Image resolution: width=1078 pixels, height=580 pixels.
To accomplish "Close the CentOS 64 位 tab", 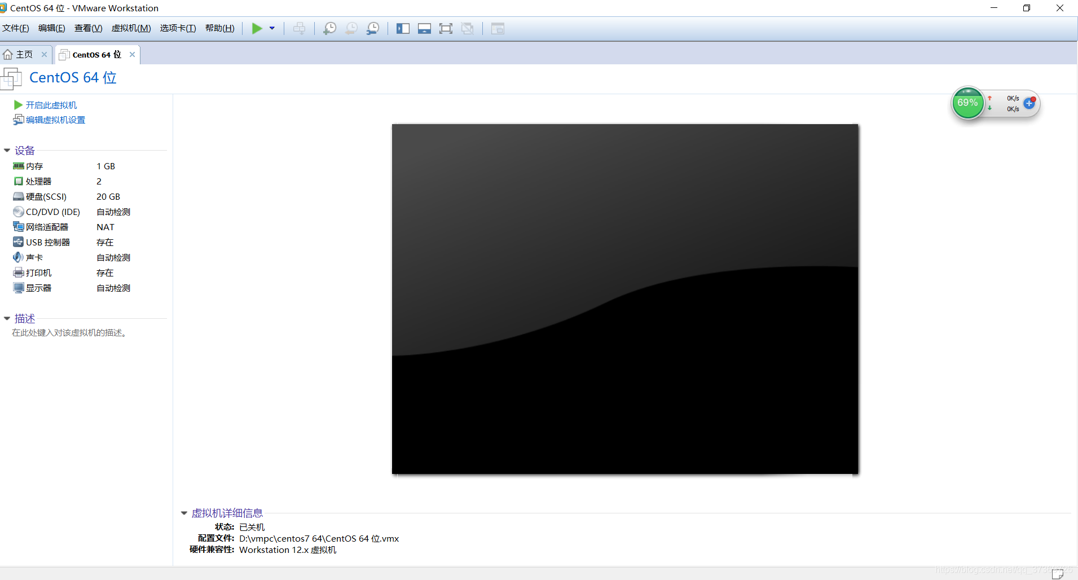I will tap(132, 55).
